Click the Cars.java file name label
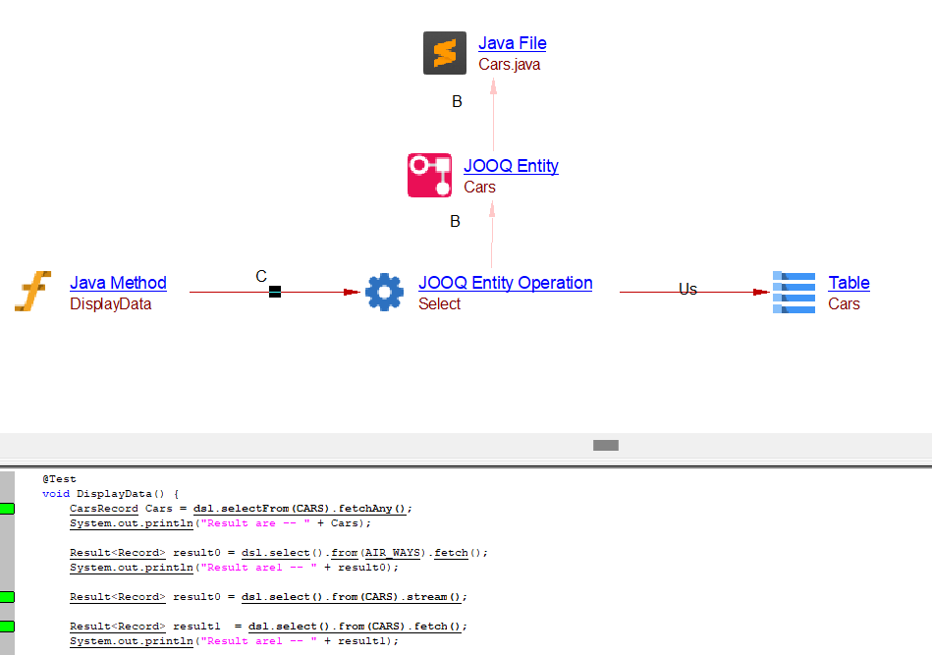The width and height of the screenshot is (932, 655). [509, 65]
